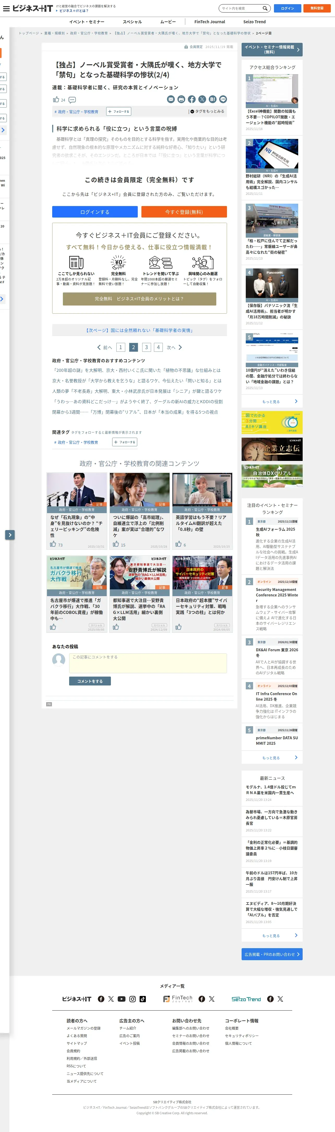Open the 企業立志伝 banner

pyautogui.click(x=272, y=449)
